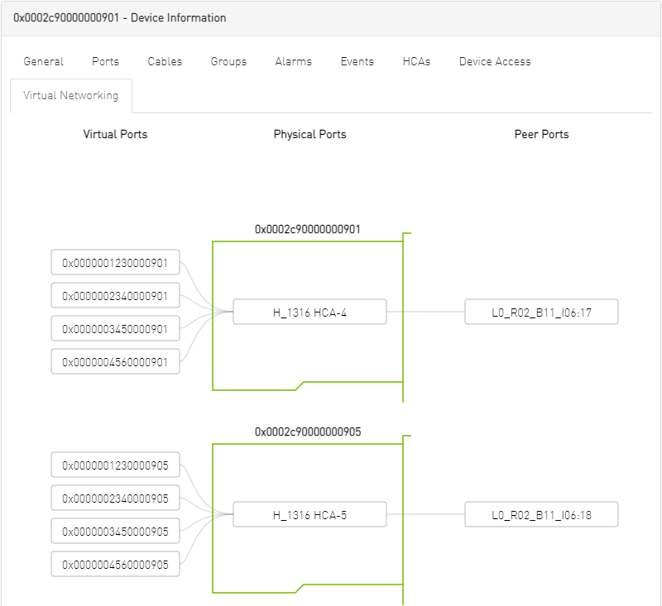
Task: Open the HCAs tab
Action: (x=416, y=61)
